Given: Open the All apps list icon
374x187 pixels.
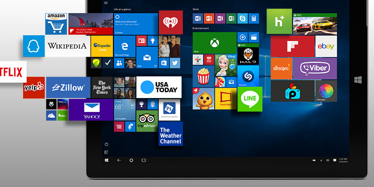Looking at the screenshot, I should pos(106,151).
